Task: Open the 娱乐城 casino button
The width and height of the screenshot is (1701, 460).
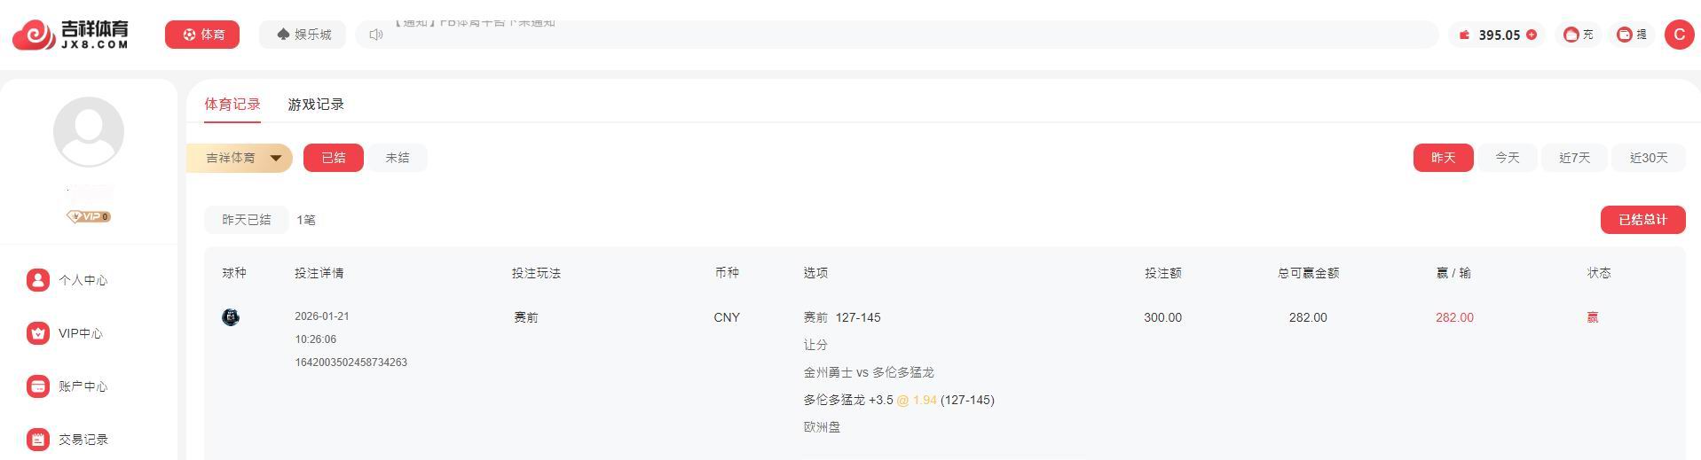Action: click(303, 35)
